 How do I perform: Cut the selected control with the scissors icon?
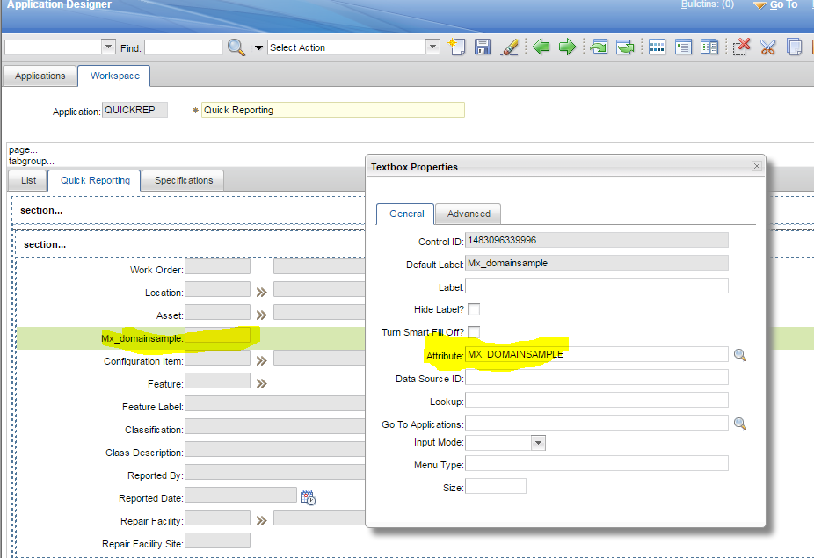click(x=767, y=47)
